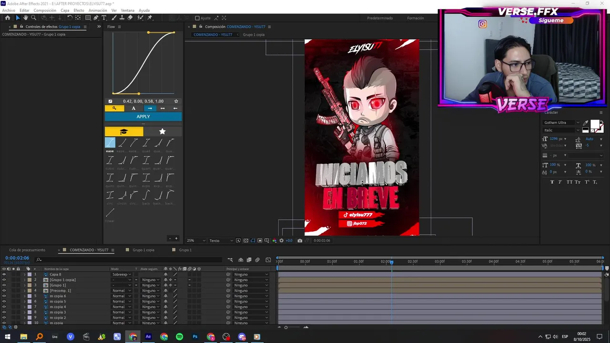Open the Efecto menu
Screen dimensions: 610x343
[x=79, y=10]
